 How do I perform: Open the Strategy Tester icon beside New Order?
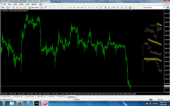point(41,8)
